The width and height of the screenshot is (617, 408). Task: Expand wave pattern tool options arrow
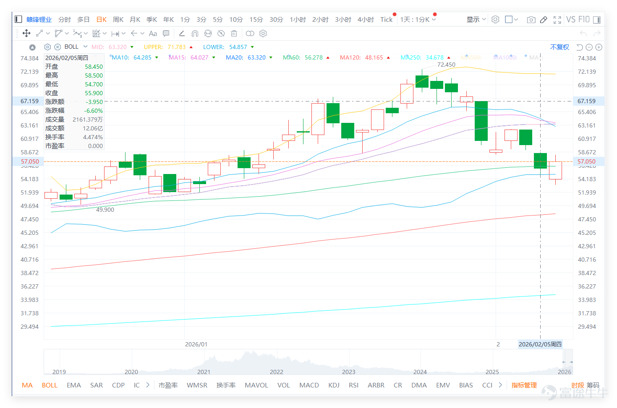click(86, 34)
